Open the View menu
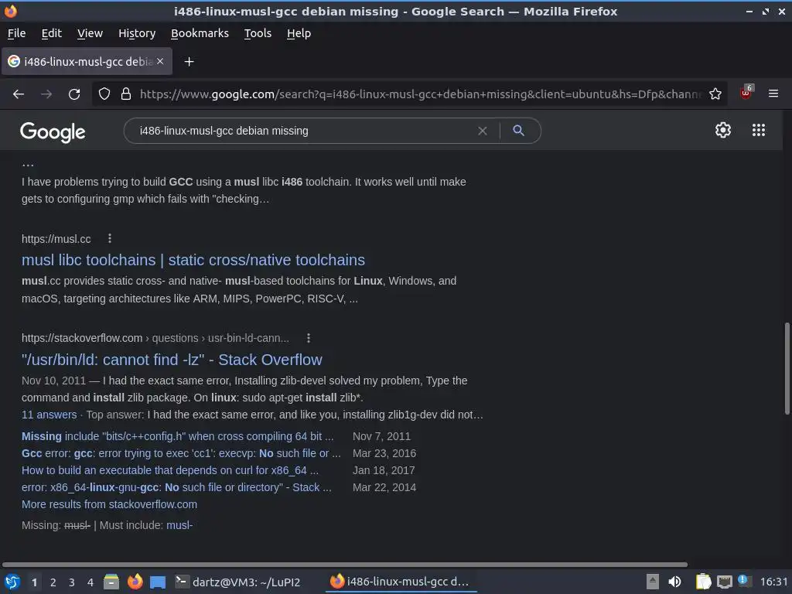This screenshot has height=594, width=792. tap(90, 33)
